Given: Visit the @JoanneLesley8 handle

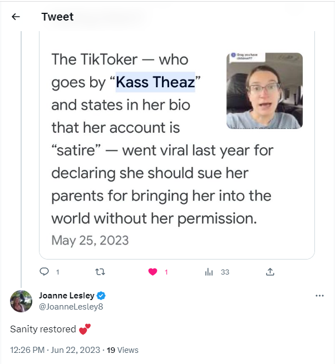Looking at the screenshot, I should pyautogui.click(x=71, y=306).
